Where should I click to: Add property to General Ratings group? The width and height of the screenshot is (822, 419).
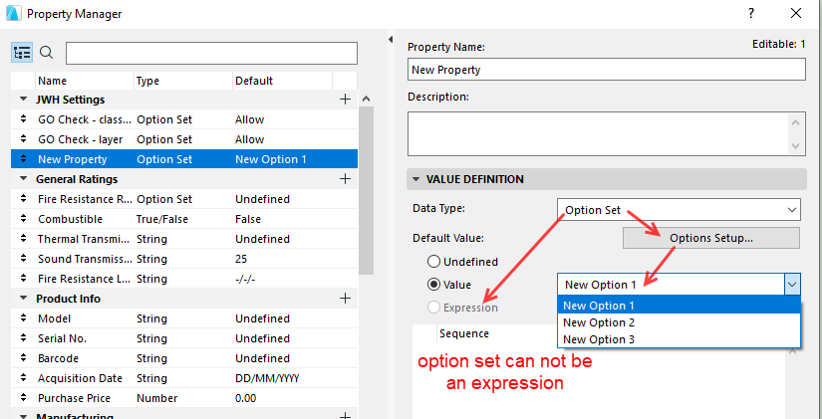click(x=345, y=179)
